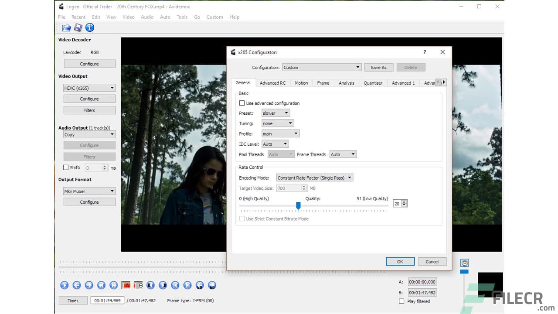Jump backward 60 seconds
Viewport: 558px width, 314px height.
(200, 285)
